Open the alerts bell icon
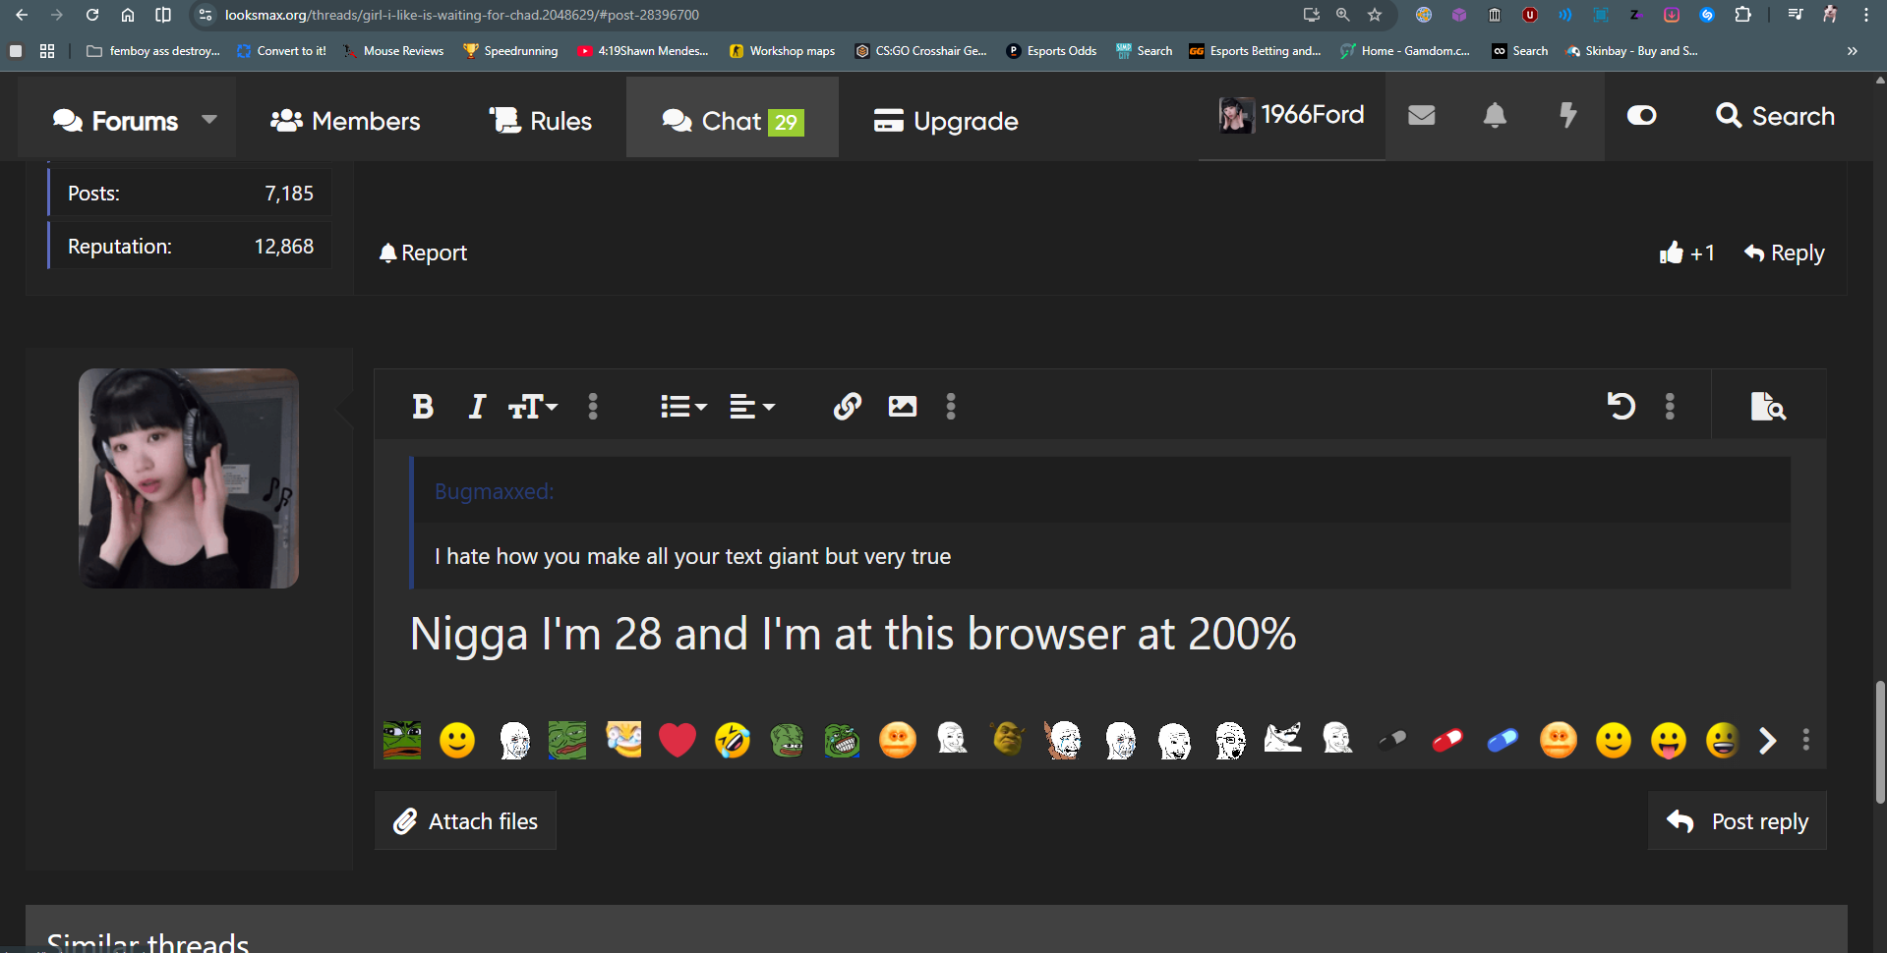Viewport: 1887px width, 953px height. point(1495,116)
